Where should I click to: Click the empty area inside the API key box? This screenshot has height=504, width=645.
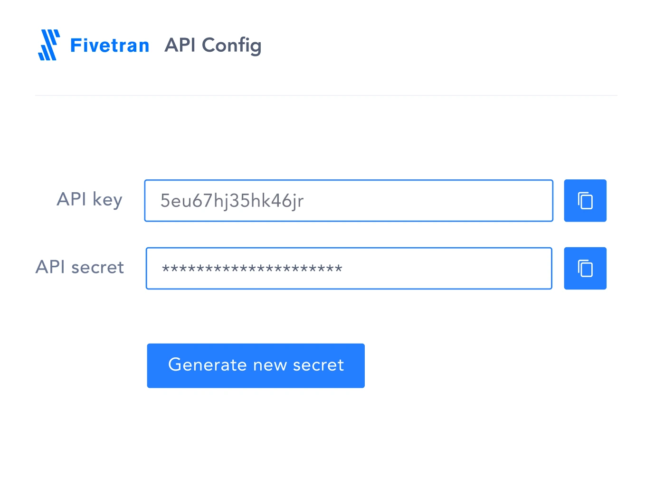point(427,200)
